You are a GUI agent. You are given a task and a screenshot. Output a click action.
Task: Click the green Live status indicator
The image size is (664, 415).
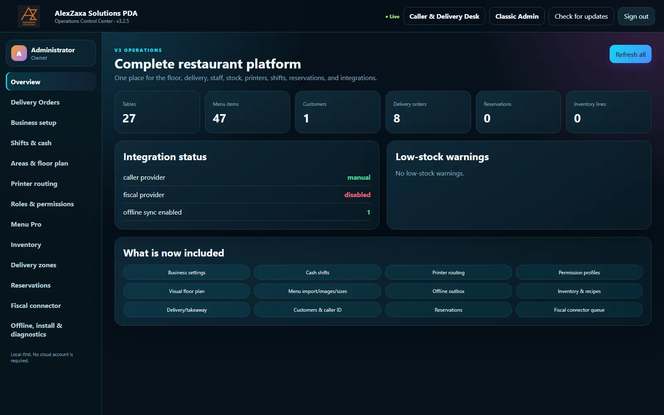pyautogui.click(x=393, y=17)
